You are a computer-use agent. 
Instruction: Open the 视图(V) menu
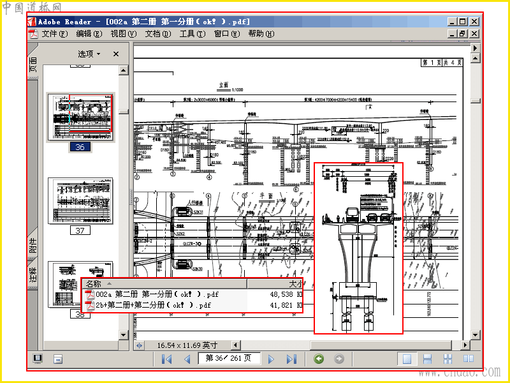[x=123, y=34]
